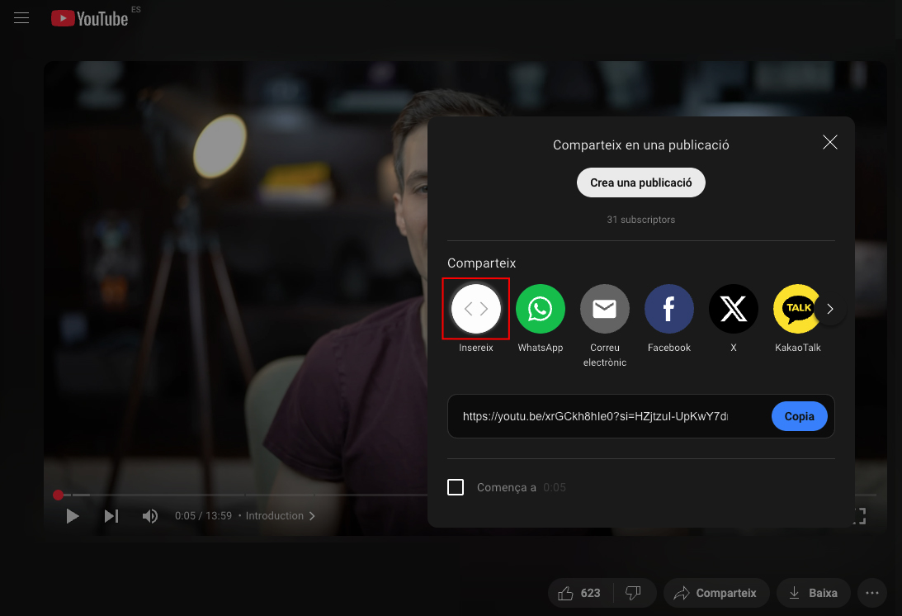This screenshot has height=616, width=902.
Task: Go to YouTube home logo
Action: 90,18
